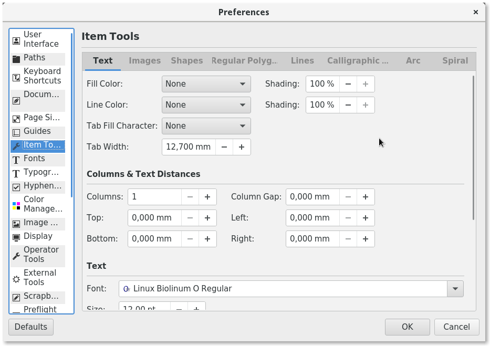The image size is (490, 346).
Task: Reset settings with the Defaults button
Action: coord(31,327)
